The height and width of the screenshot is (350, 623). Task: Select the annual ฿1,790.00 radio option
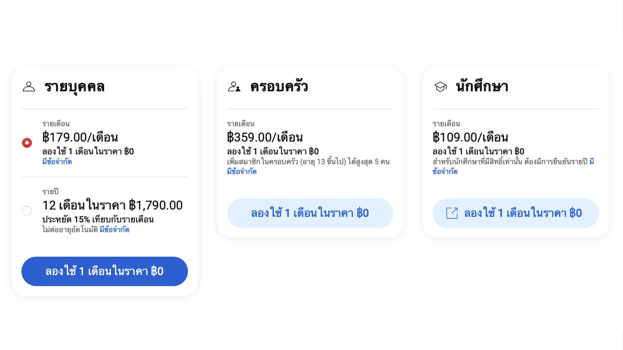point(27,211)
